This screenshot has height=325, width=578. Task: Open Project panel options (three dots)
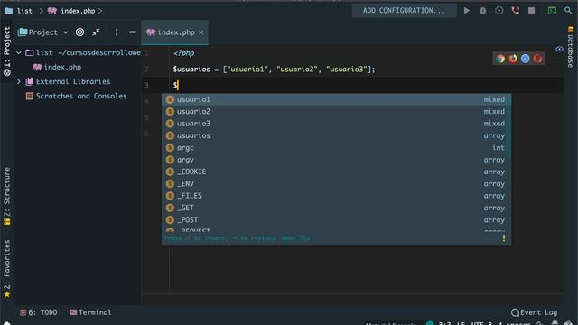coord(117,32)
